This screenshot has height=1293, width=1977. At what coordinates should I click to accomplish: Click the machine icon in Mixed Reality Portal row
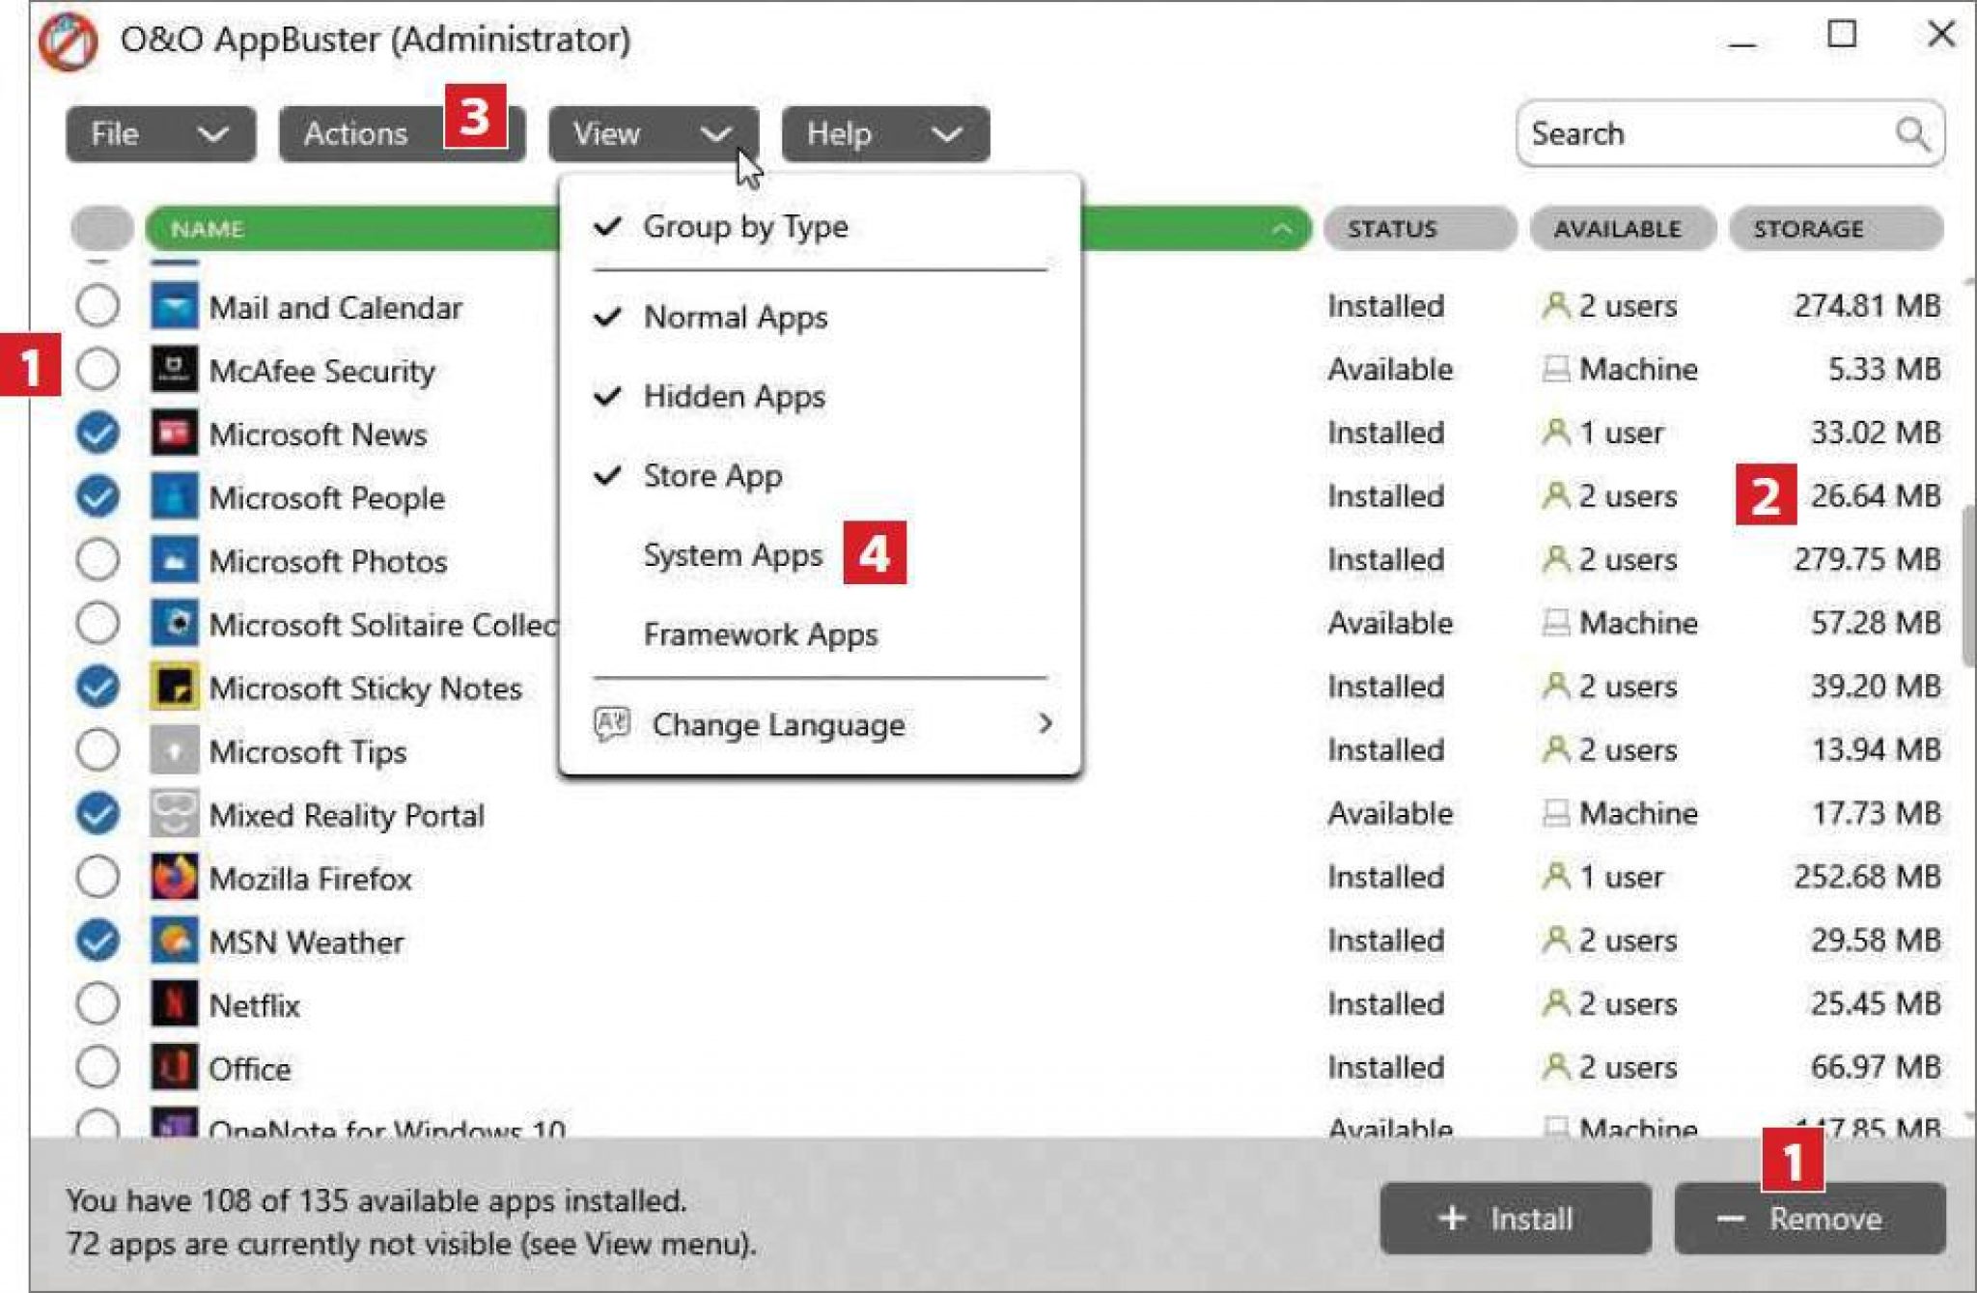tap(1555, 813)
